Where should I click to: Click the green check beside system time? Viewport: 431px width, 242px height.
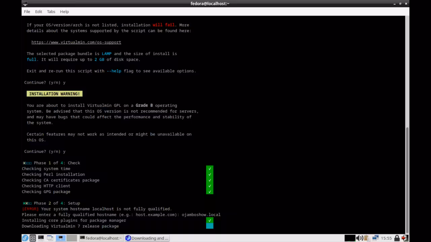(x=210, y=169)
